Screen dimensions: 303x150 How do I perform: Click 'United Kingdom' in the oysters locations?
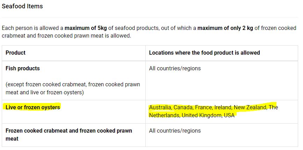coord(202,115)
